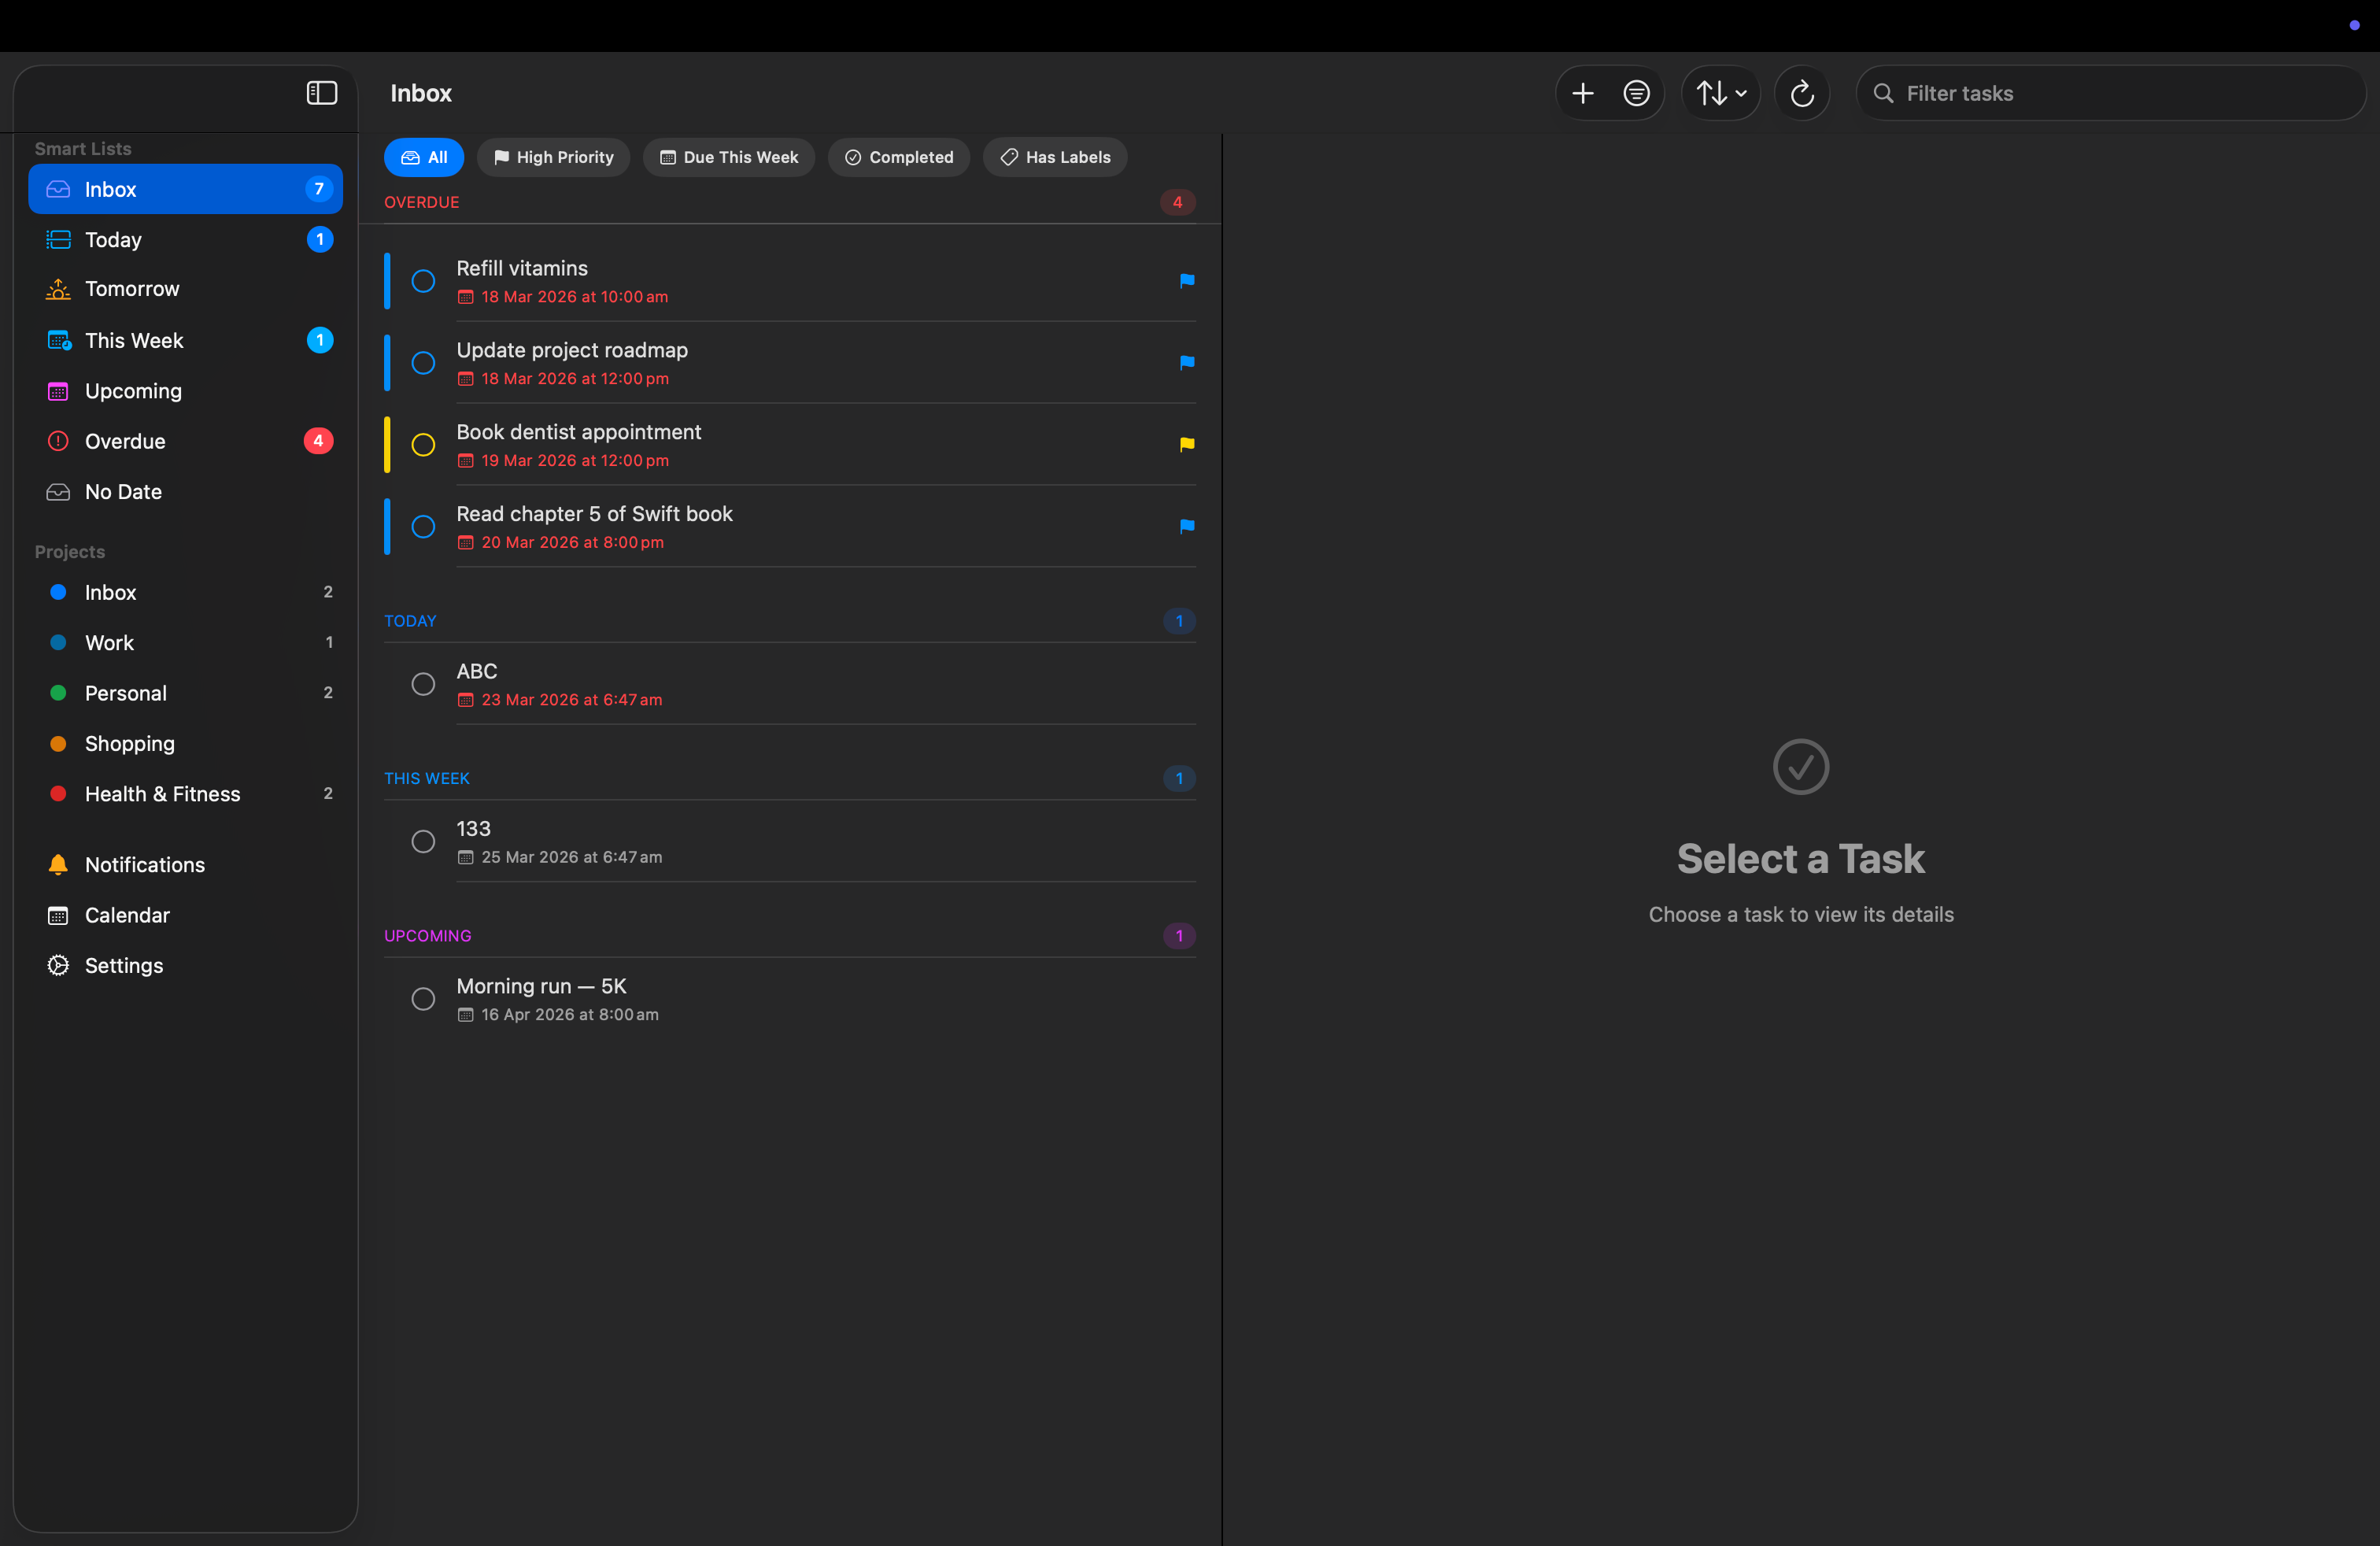
Task: Select the Read chapter 5 of Swift book title
Action: (x=594, y=514)
